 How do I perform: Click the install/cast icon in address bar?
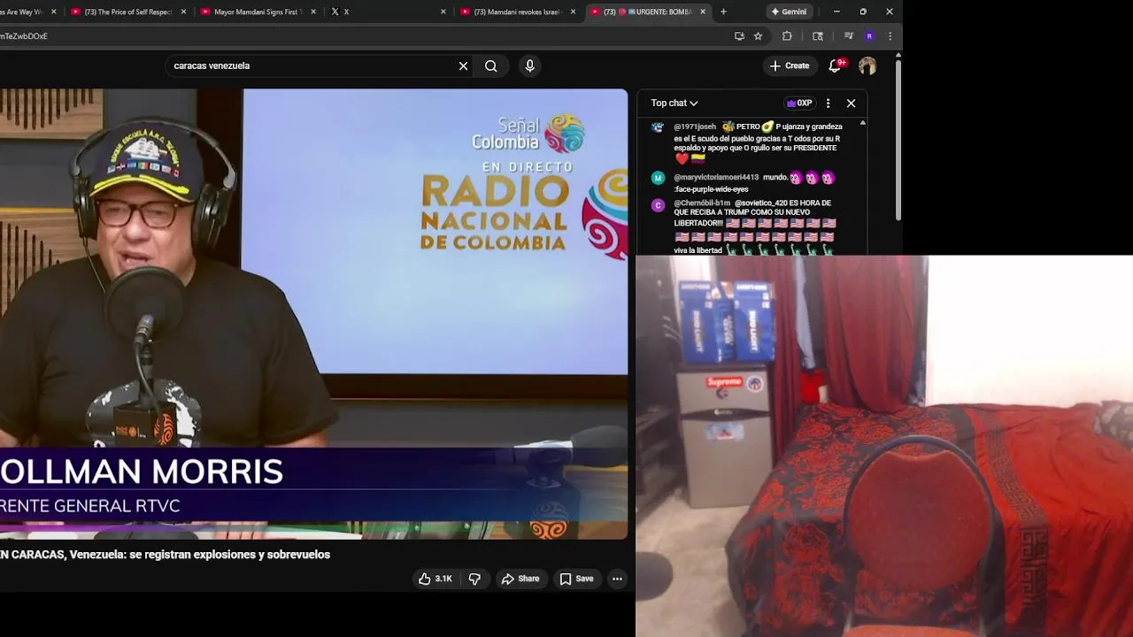coord(739,36)
